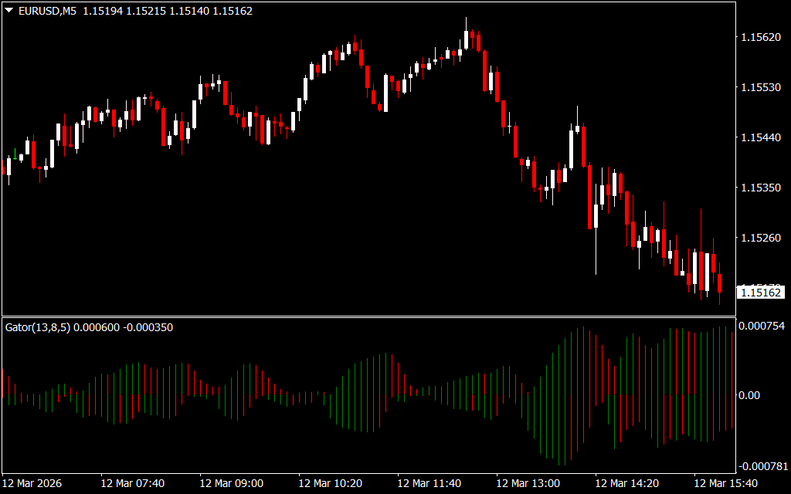
Task: Select the 12 Mar 11:40 time label
Action: coord(429,483)
